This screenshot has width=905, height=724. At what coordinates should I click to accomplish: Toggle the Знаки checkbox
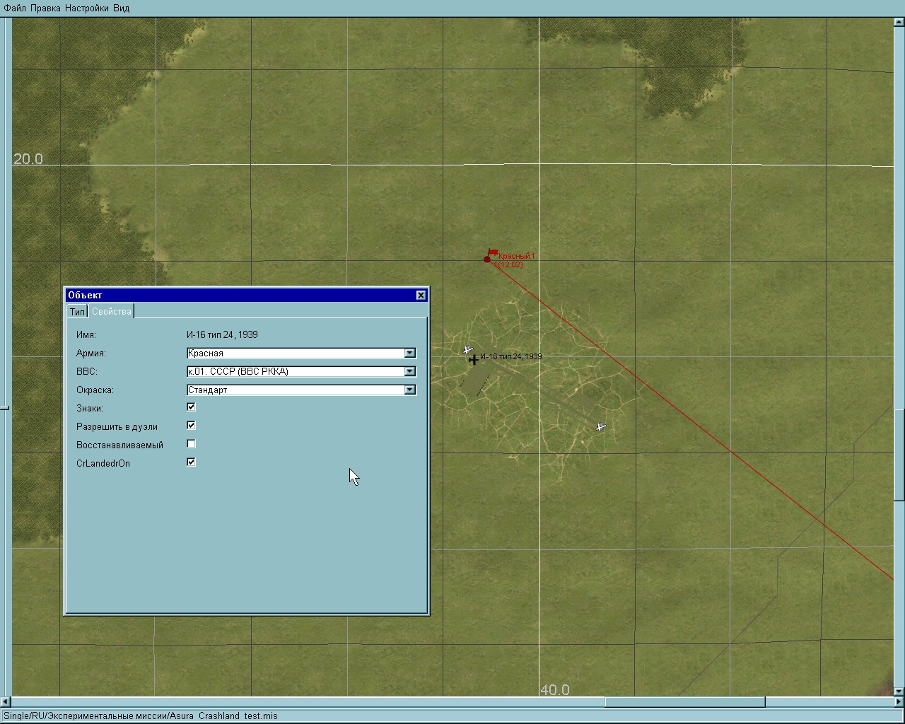191,407
